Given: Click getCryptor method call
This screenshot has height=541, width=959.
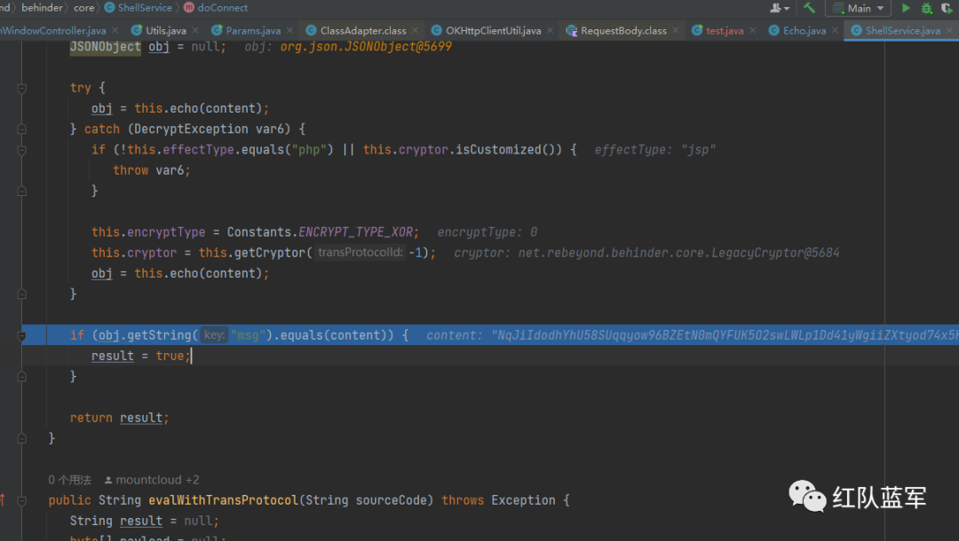Looking at the screenshot, I should pyautogui.click(x=270, y=252).
